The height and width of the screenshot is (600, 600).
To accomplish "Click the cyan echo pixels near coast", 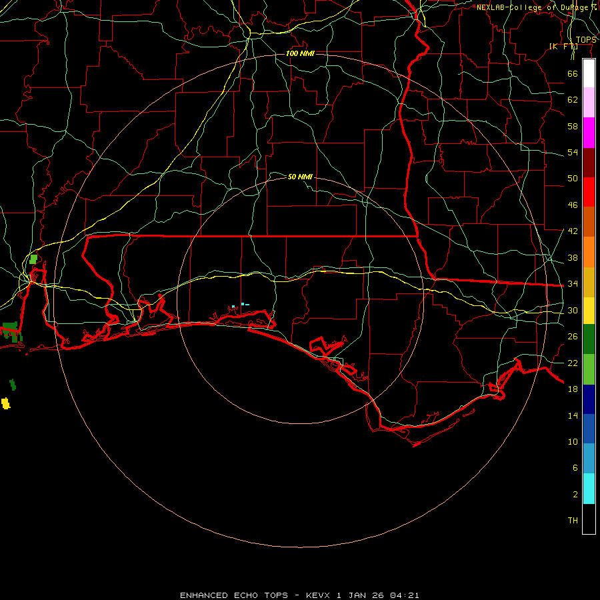I will click(x=241, y=305).
